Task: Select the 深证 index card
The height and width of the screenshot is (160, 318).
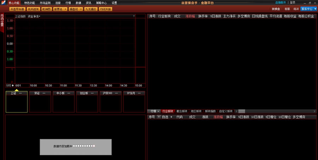Action: 40,102
